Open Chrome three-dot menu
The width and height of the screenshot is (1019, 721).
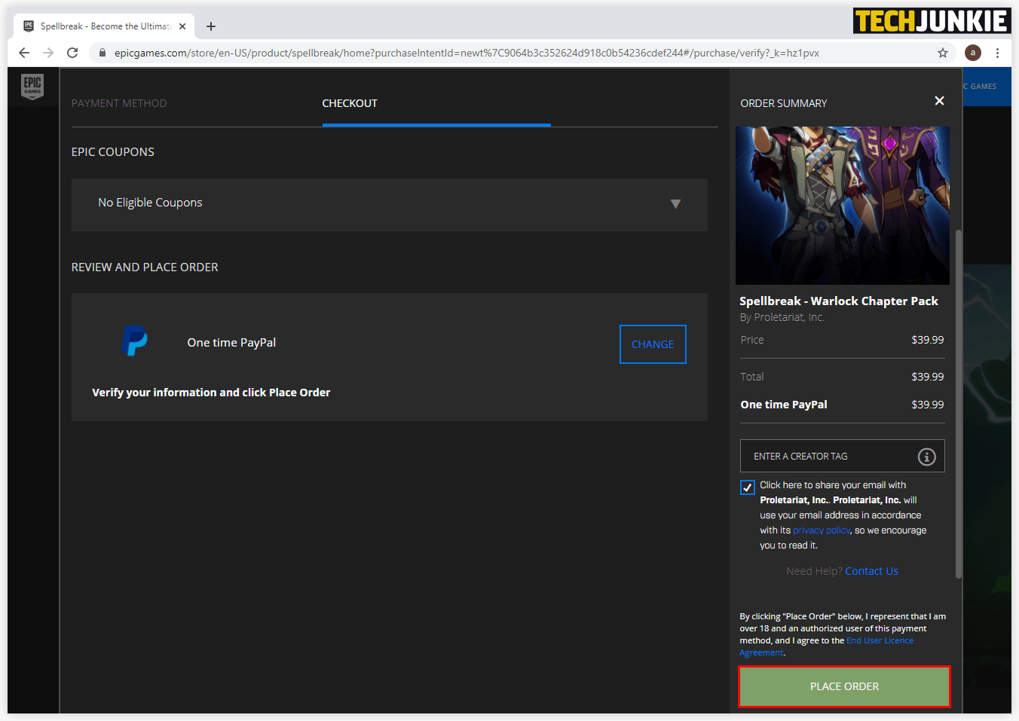997,53
